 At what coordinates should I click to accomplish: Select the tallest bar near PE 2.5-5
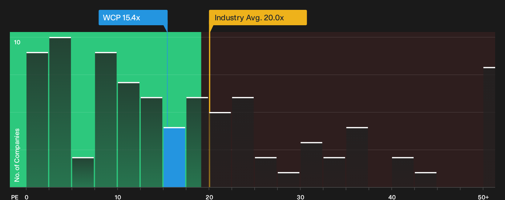60,112
